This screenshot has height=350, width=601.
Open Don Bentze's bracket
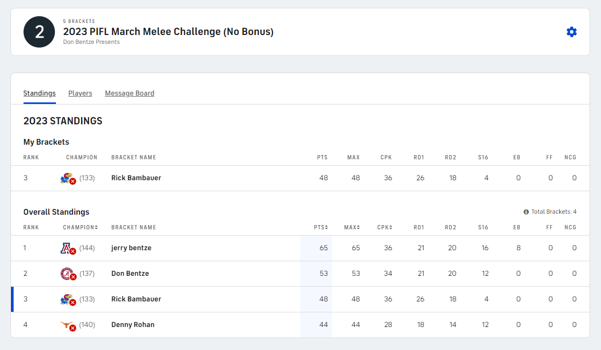(130, 274)
